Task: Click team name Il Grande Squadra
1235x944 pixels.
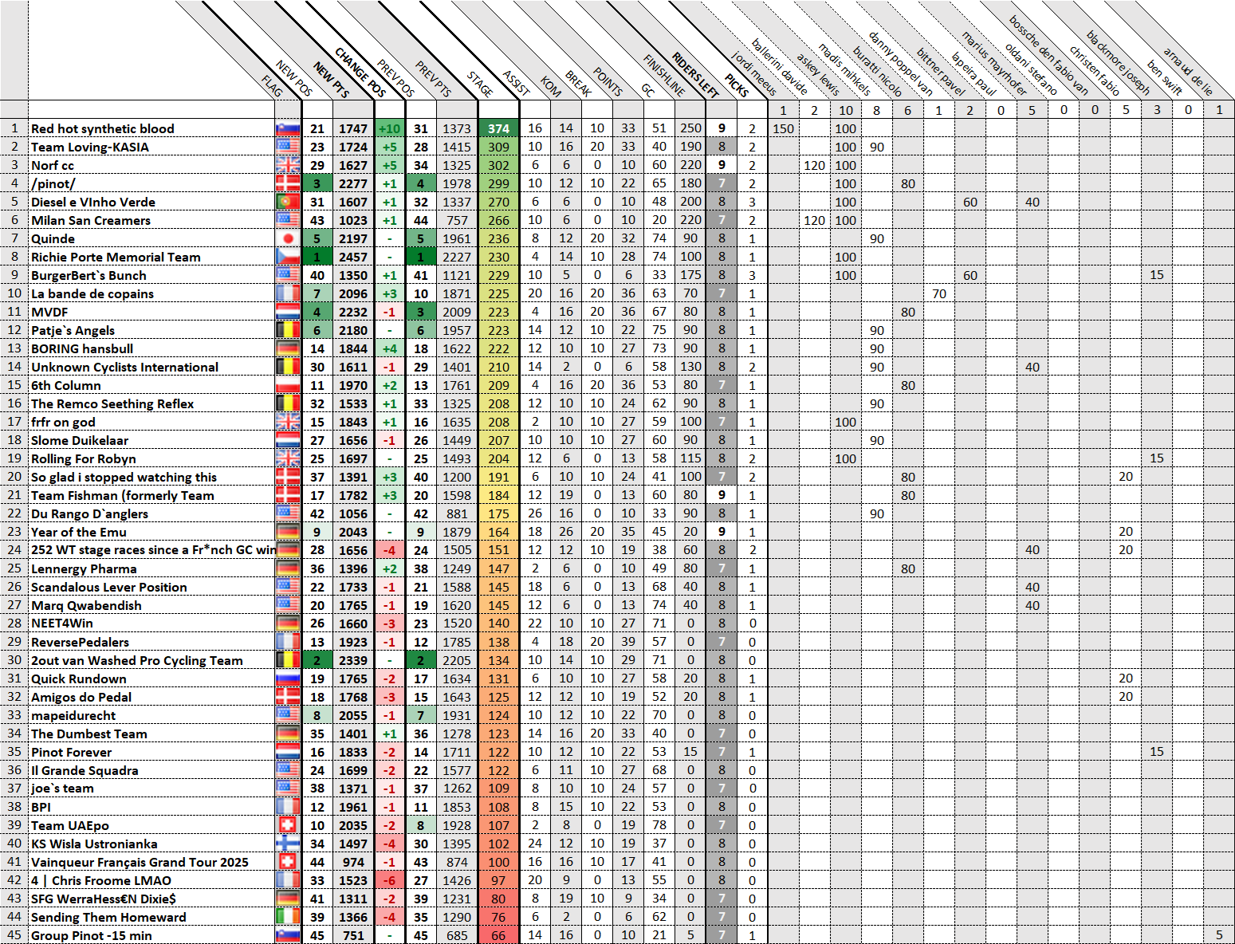Action: pos(85,770)
